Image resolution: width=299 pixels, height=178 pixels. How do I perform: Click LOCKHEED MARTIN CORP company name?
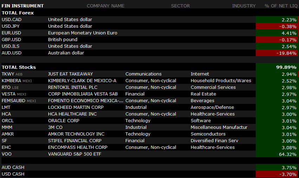(76, 107)
